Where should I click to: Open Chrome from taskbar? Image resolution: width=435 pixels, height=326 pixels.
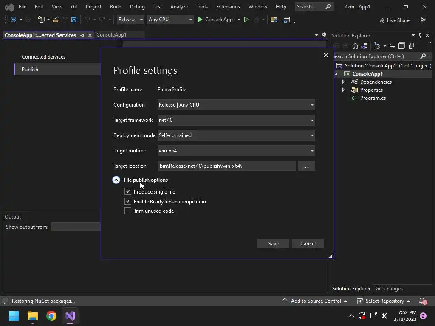(x=51, y=316)
